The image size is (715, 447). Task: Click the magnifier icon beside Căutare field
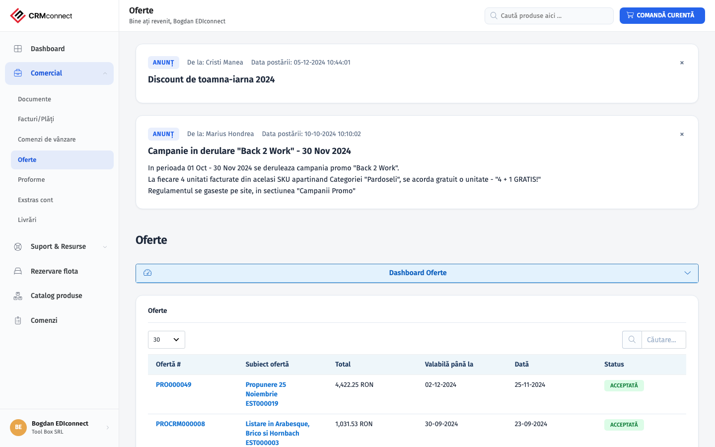click(632, 340)
